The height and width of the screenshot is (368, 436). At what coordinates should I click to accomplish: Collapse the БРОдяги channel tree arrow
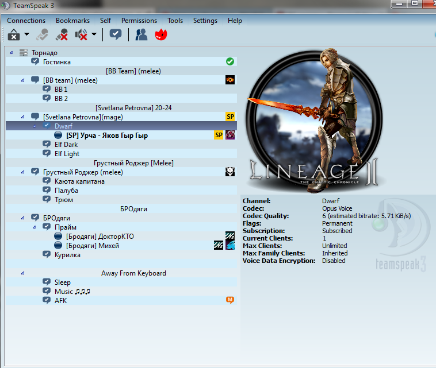[22, 218]
